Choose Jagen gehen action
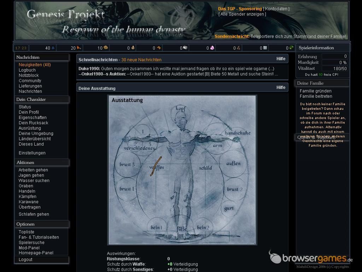The image size is (362, 272). [x=31, y=175]
